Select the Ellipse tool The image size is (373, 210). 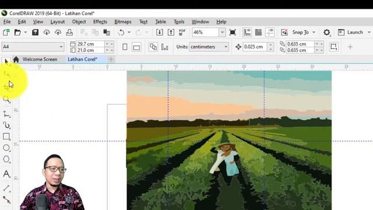[6, 148]
